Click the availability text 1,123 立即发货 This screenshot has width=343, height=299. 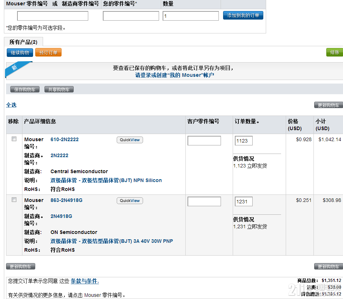pyautogui.click(x=250, y=166)
